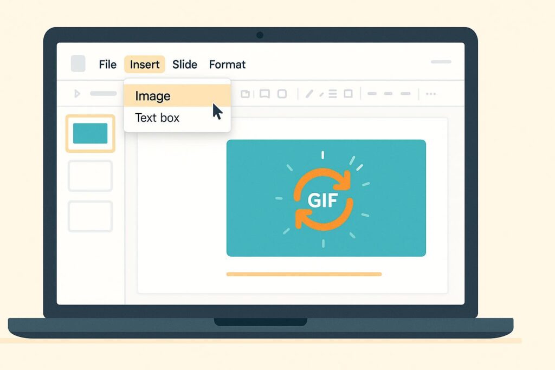Click the three-line text alignment icon
Screen dimensions: 555x370
click(333, 94)
